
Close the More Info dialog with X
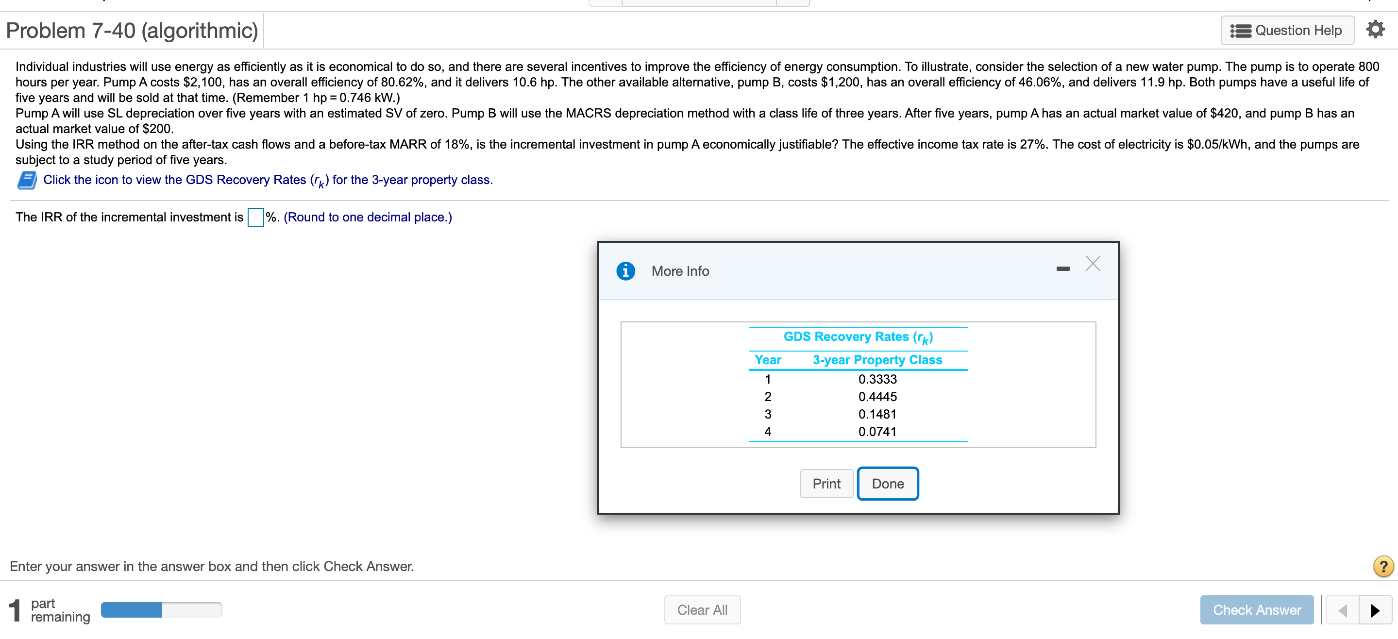click(1093, 264)
